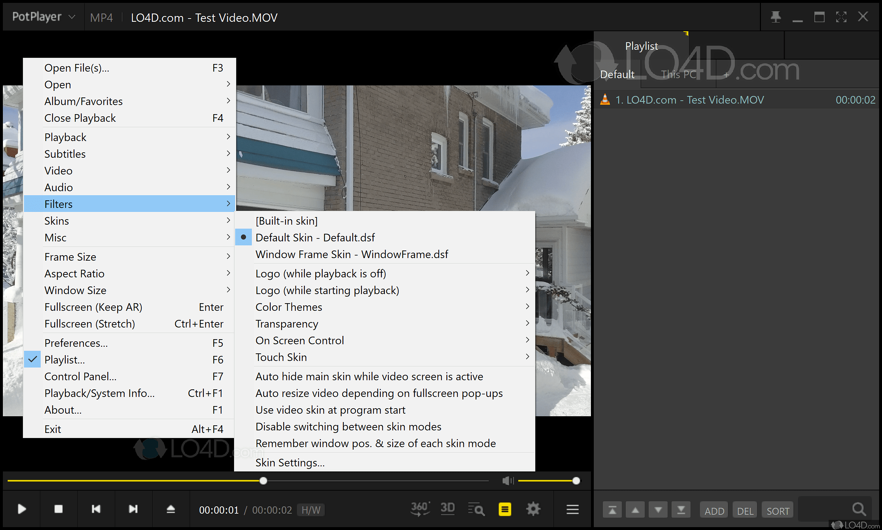
Task: Enable Auto hide main skin while video screen is active
Action: (369, 377)
